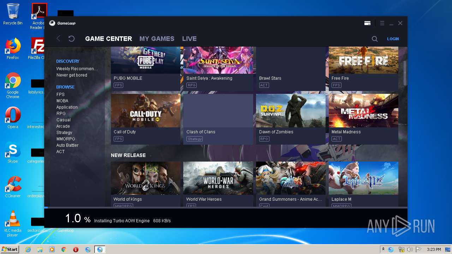
Task: Open CCleaner desktop shortcut
Action: point(13,187)
